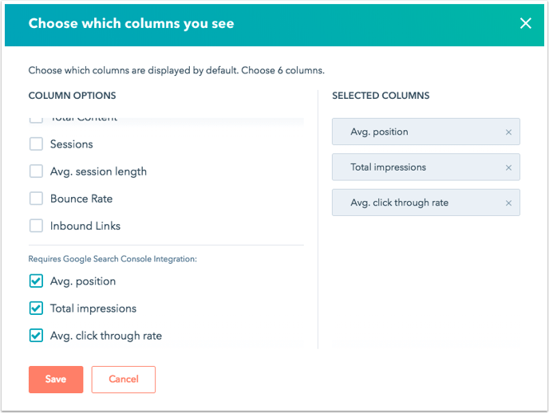Uncheck the Avg. position checkbox
This screenshot has width=549, height=413.
coord(36,281)
